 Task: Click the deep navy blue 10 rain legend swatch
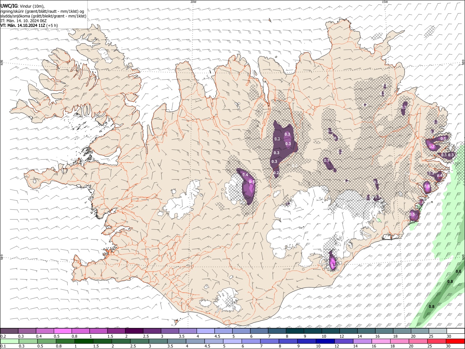[325, 341]
